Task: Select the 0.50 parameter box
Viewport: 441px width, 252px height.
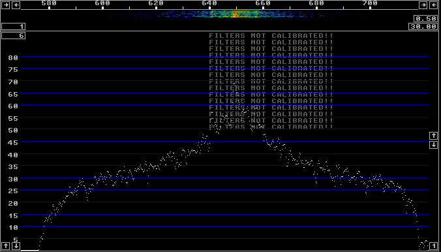Action: [425, 18]
